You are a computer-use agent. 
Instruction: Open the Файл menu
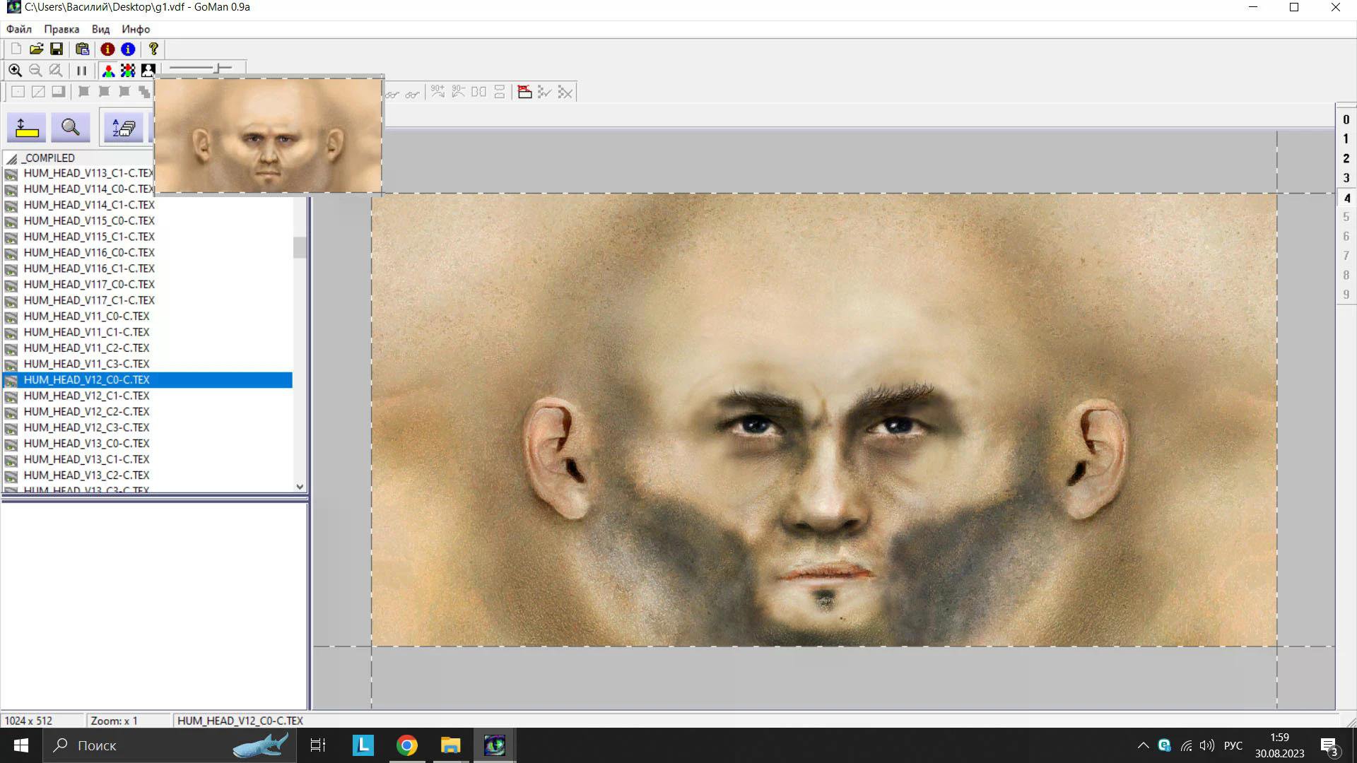coord(19,29)
